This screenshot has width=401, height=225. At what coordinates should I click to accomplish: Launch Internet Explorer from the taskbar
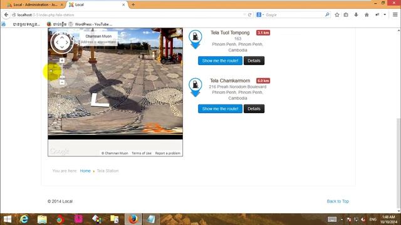tap(24, 219)
